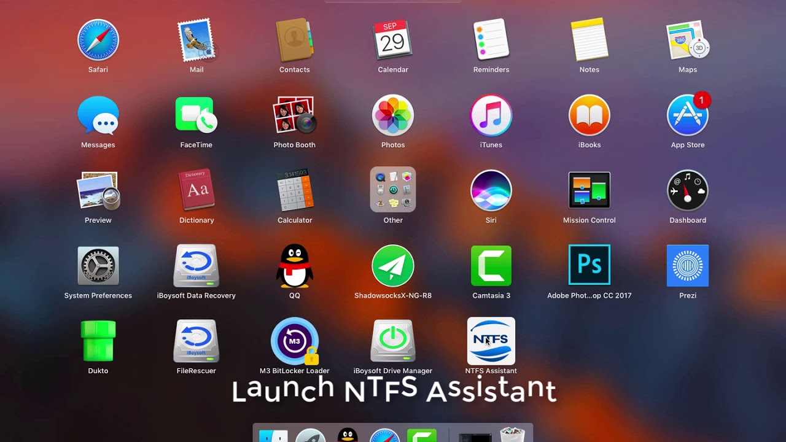
Task: Launch the Dashboard
Action: [688, 191]
